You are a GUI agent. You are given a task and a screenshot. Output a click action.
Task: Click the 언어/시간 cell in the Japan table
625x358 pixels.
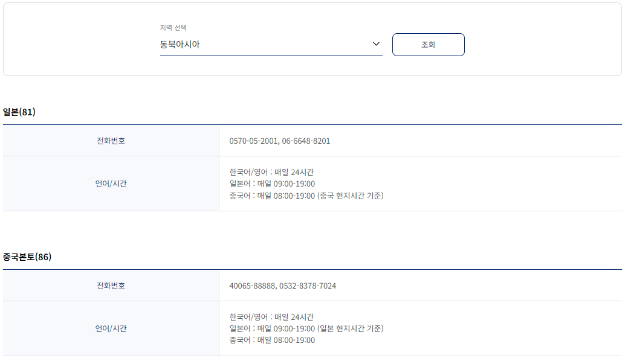coord(111,184)
